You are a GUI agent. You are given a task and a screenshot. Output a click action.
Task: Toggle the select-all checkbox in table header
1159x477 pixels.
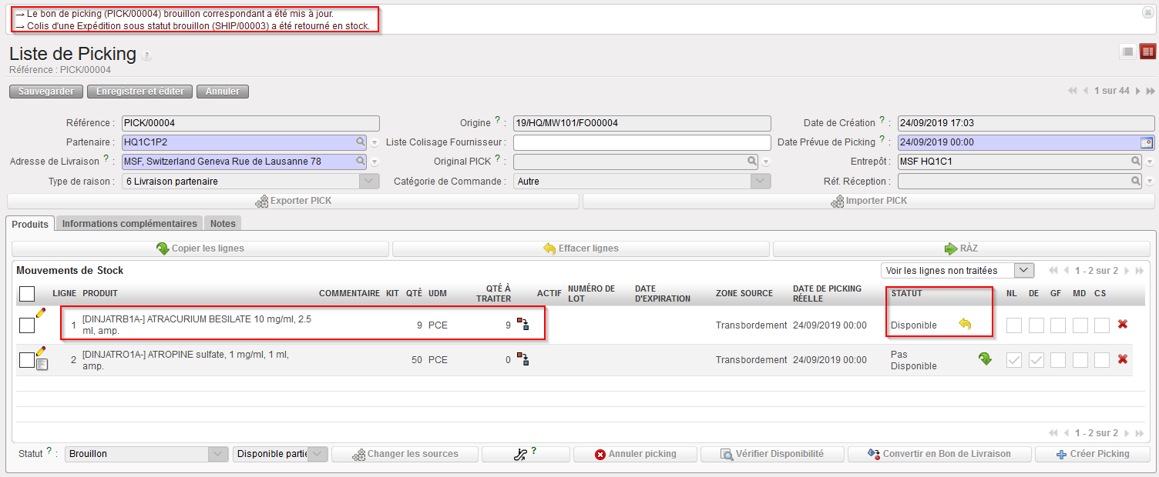pyautogui.click(x=27, y=294)
